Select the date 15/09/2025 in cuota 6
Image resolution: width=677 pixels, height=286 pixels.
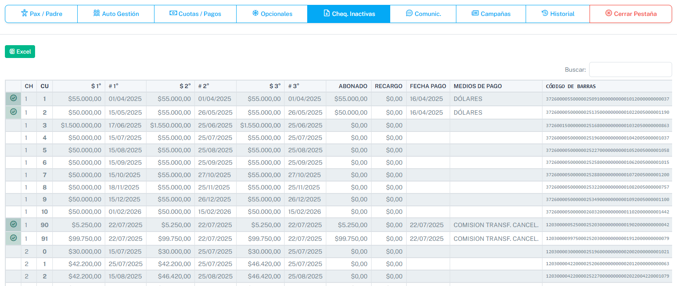coord(125,162)
